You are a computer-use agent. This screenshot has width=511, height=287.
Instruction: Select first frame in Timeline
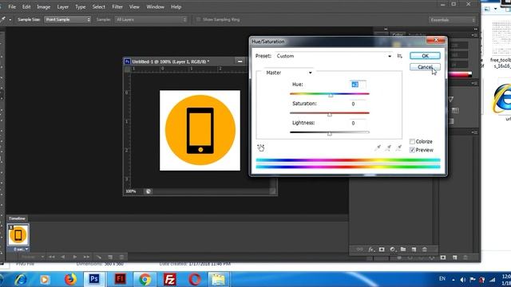click(18, 234)
